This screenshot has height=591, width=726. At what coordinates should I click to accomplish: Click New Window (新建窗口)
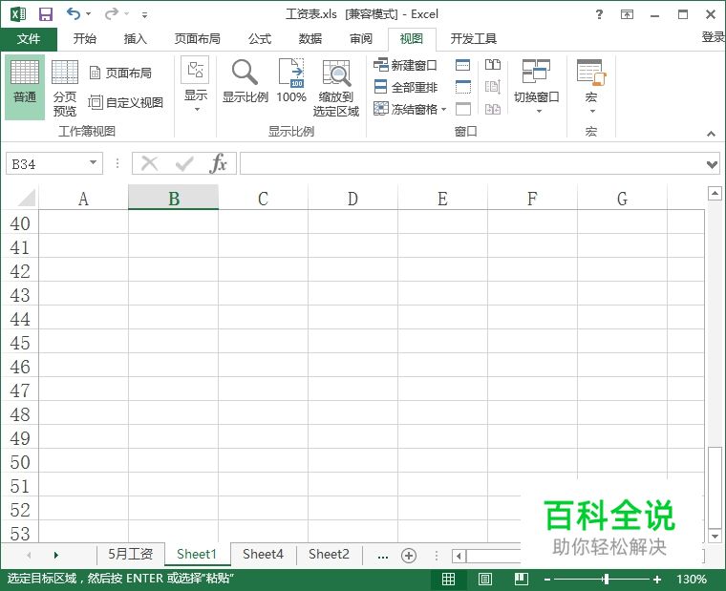click(x=405, y=65)
